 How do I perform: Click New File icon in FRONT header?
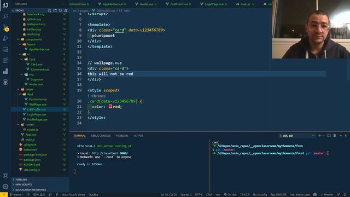49,10
